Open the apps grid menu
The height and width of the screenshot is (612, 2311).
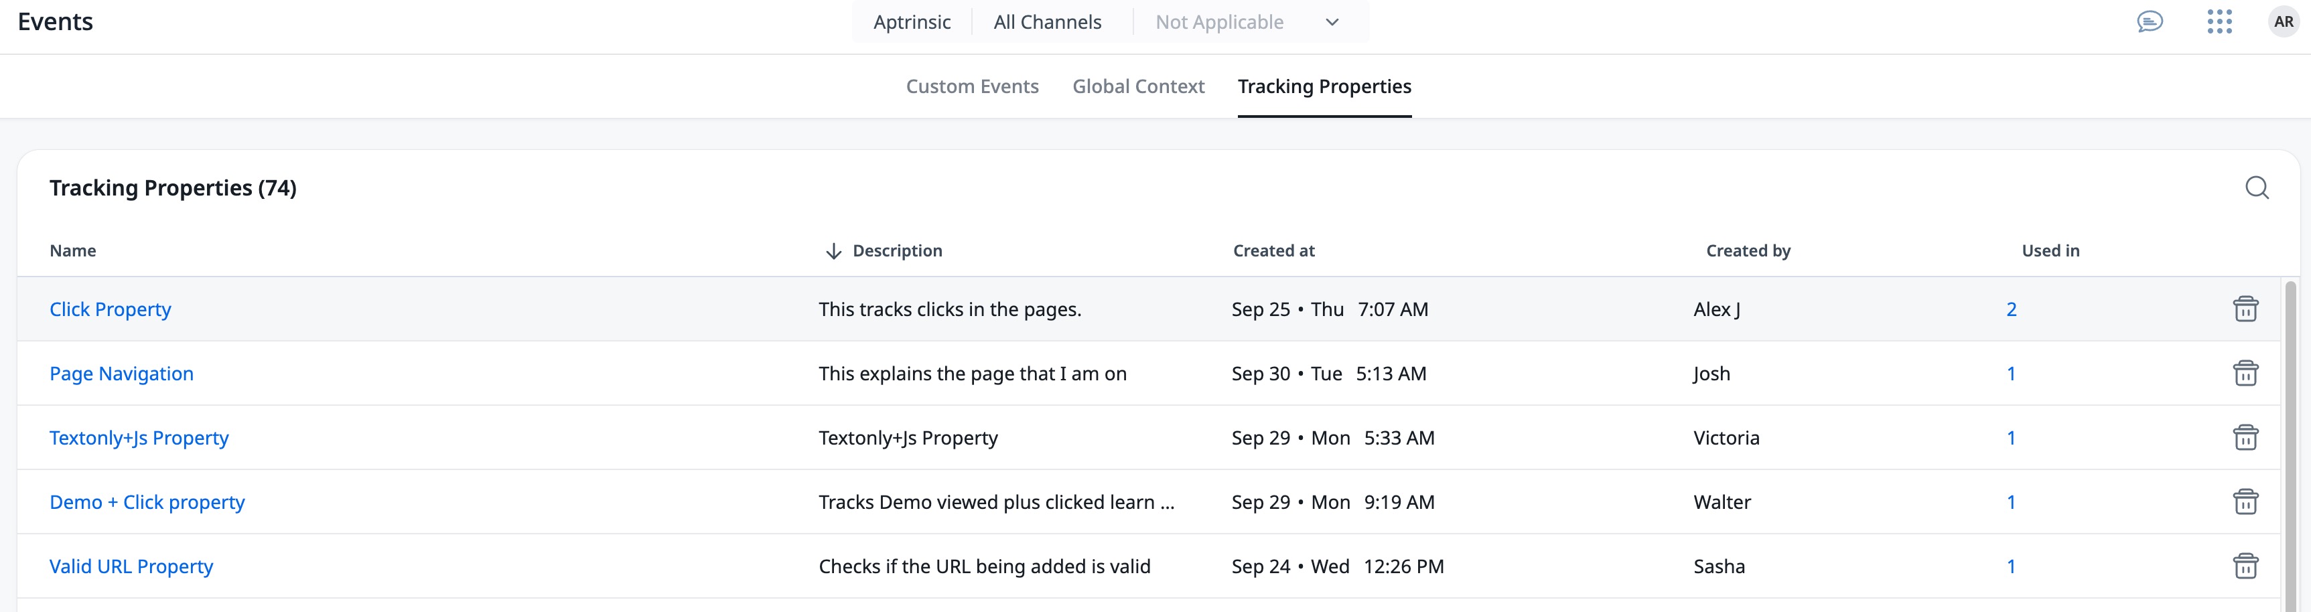tap(2219, 21)
